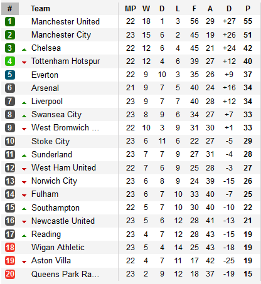This screenshot has width=261, height=284.
Task: Select the Swansea City team name
Action: pyautogui.click(x=56, y=115)
